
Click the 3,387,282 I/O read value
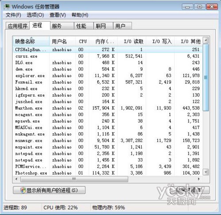132,141
